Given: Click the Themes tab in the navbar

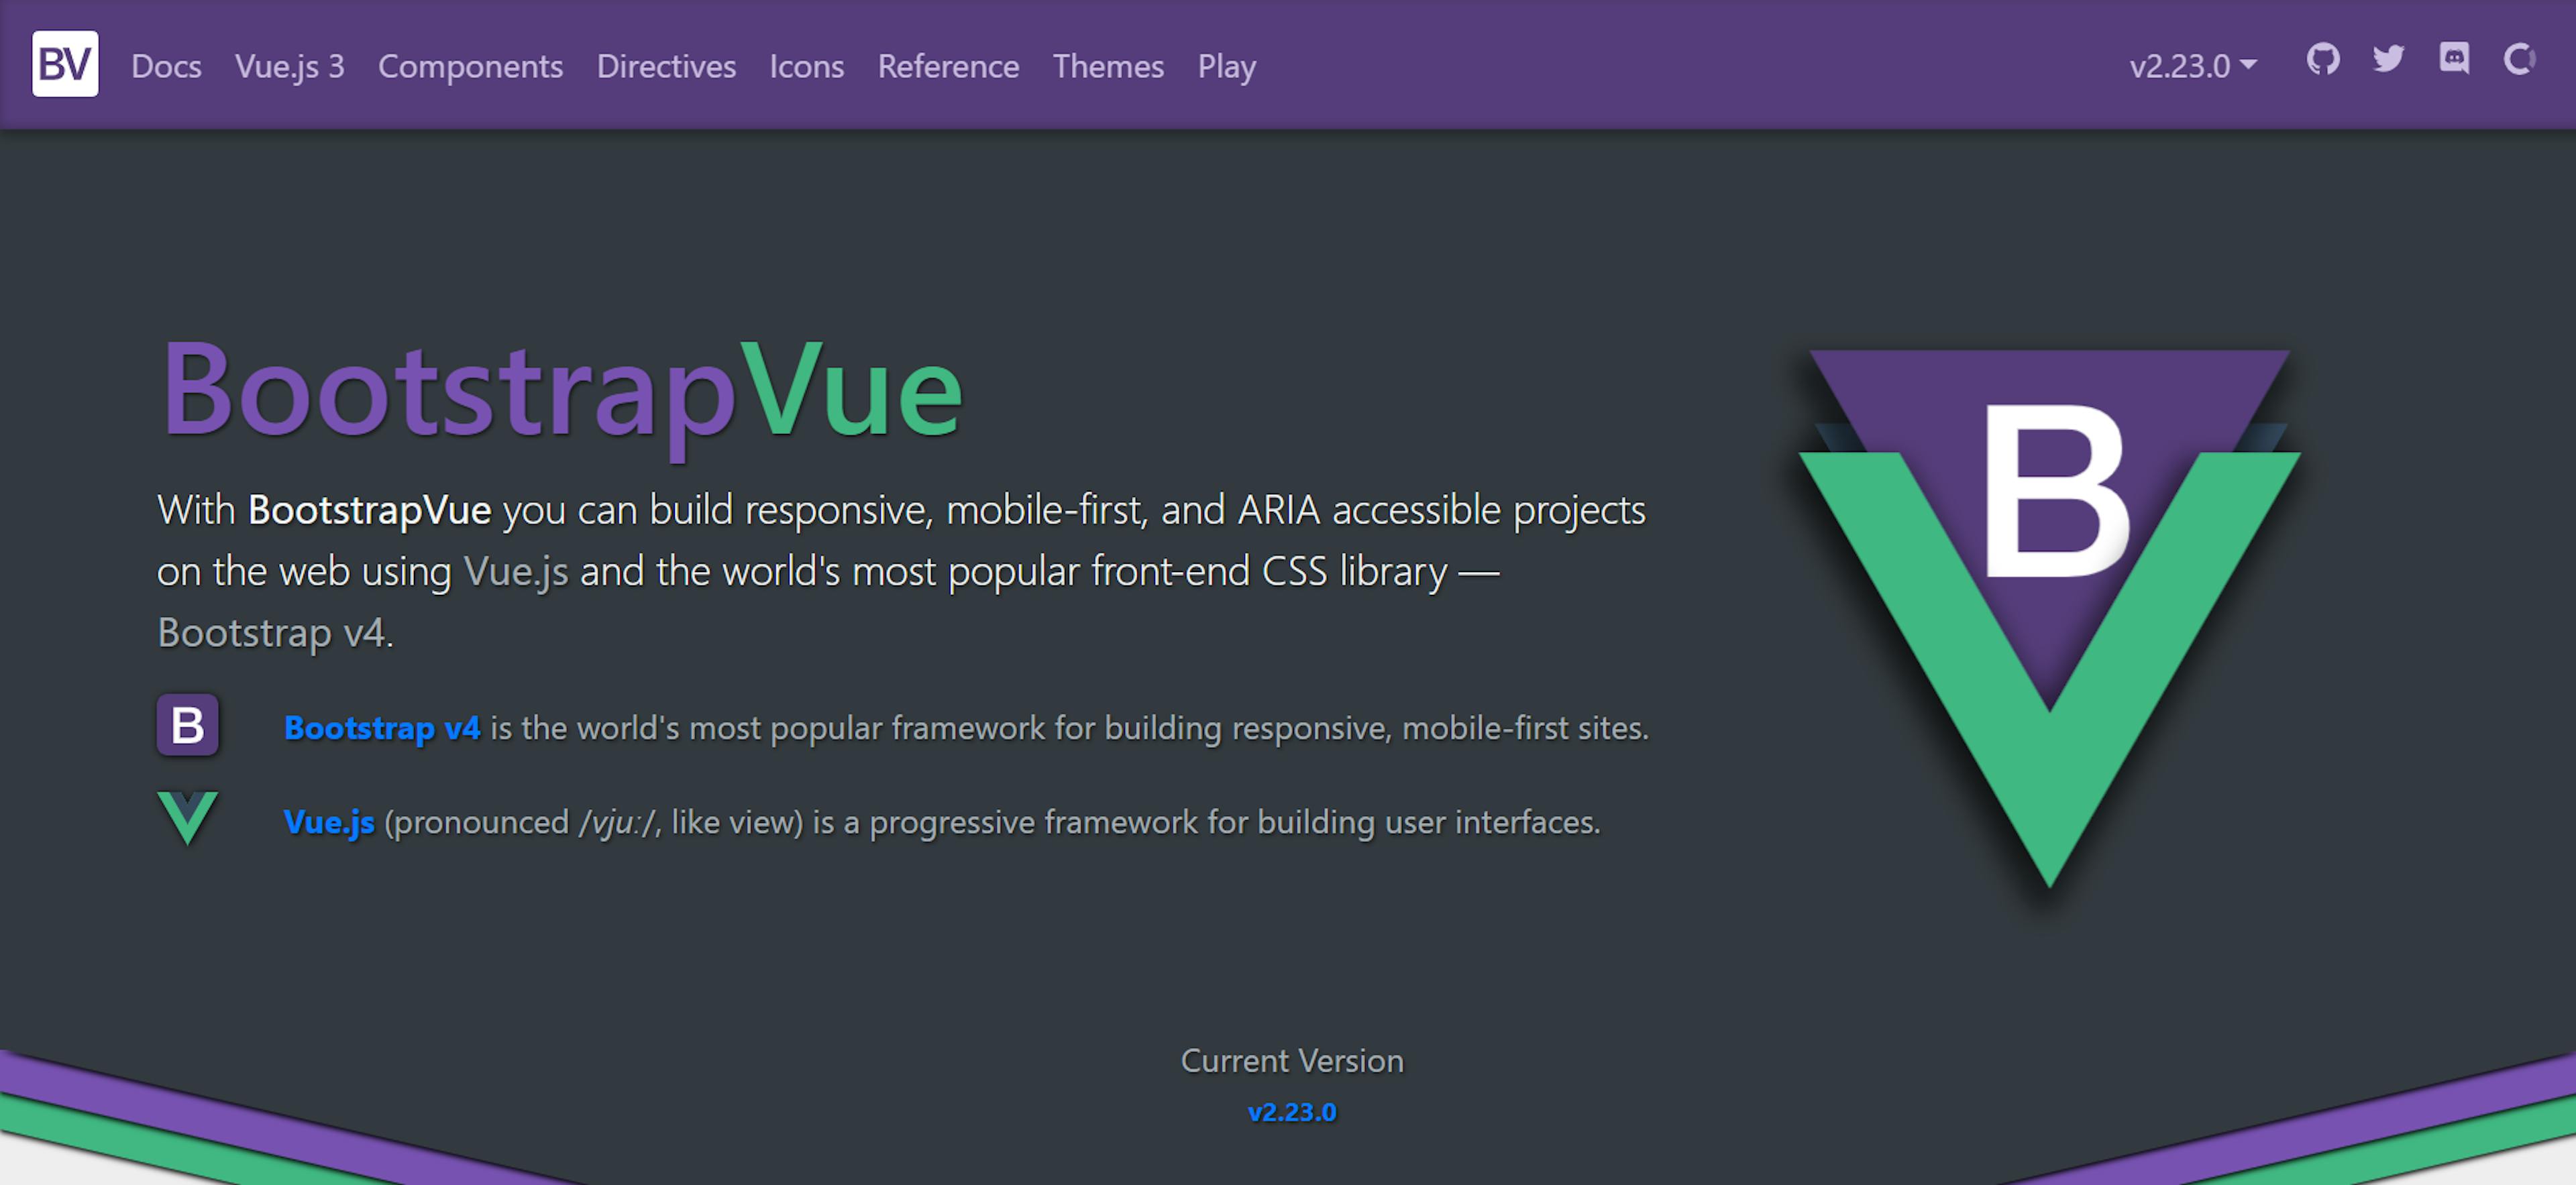Looking at the screenshot, I should click(x=1108, y=67).
